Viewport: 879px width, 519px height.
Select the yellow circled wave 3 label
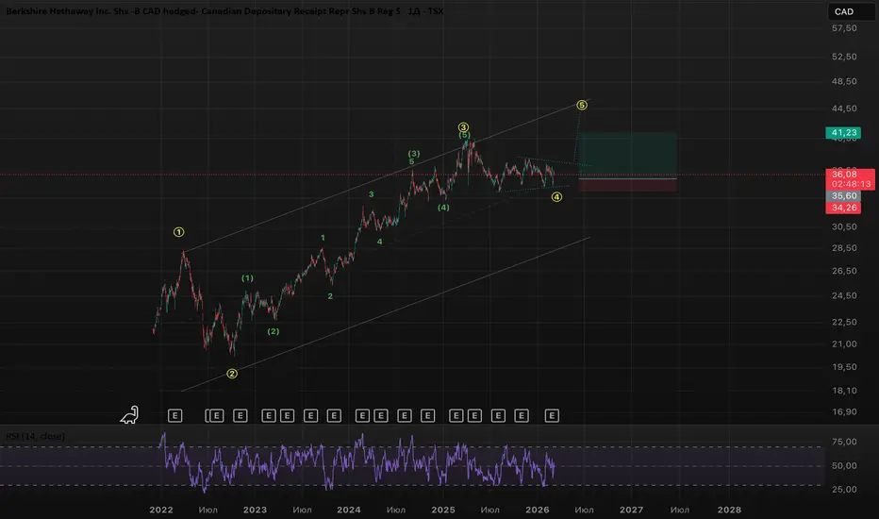463,127
